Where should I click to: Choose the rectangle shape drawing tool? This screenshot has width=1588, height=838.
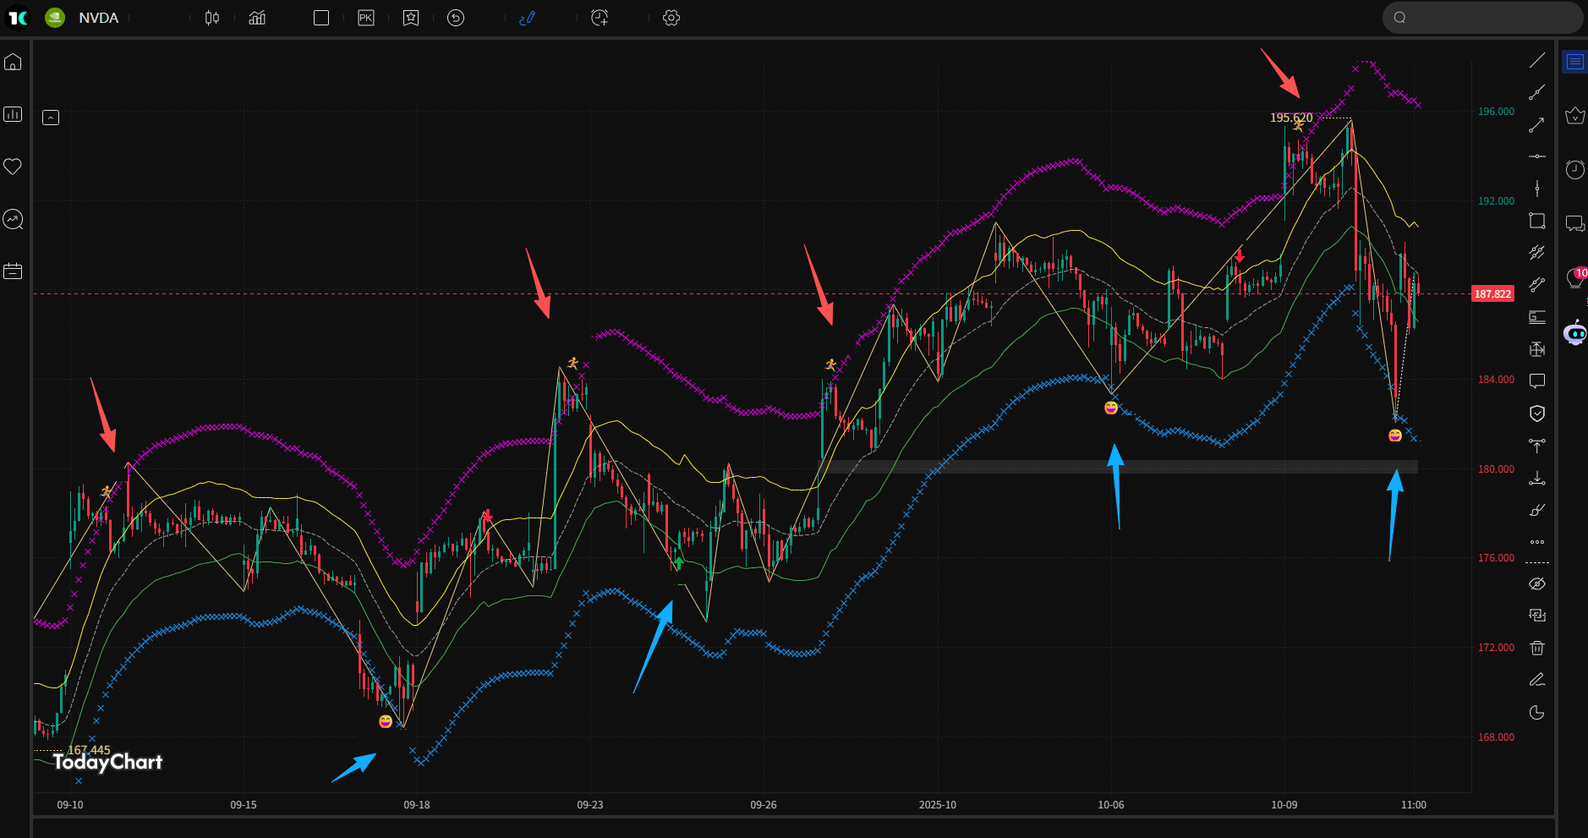(x=1536, y=221)
